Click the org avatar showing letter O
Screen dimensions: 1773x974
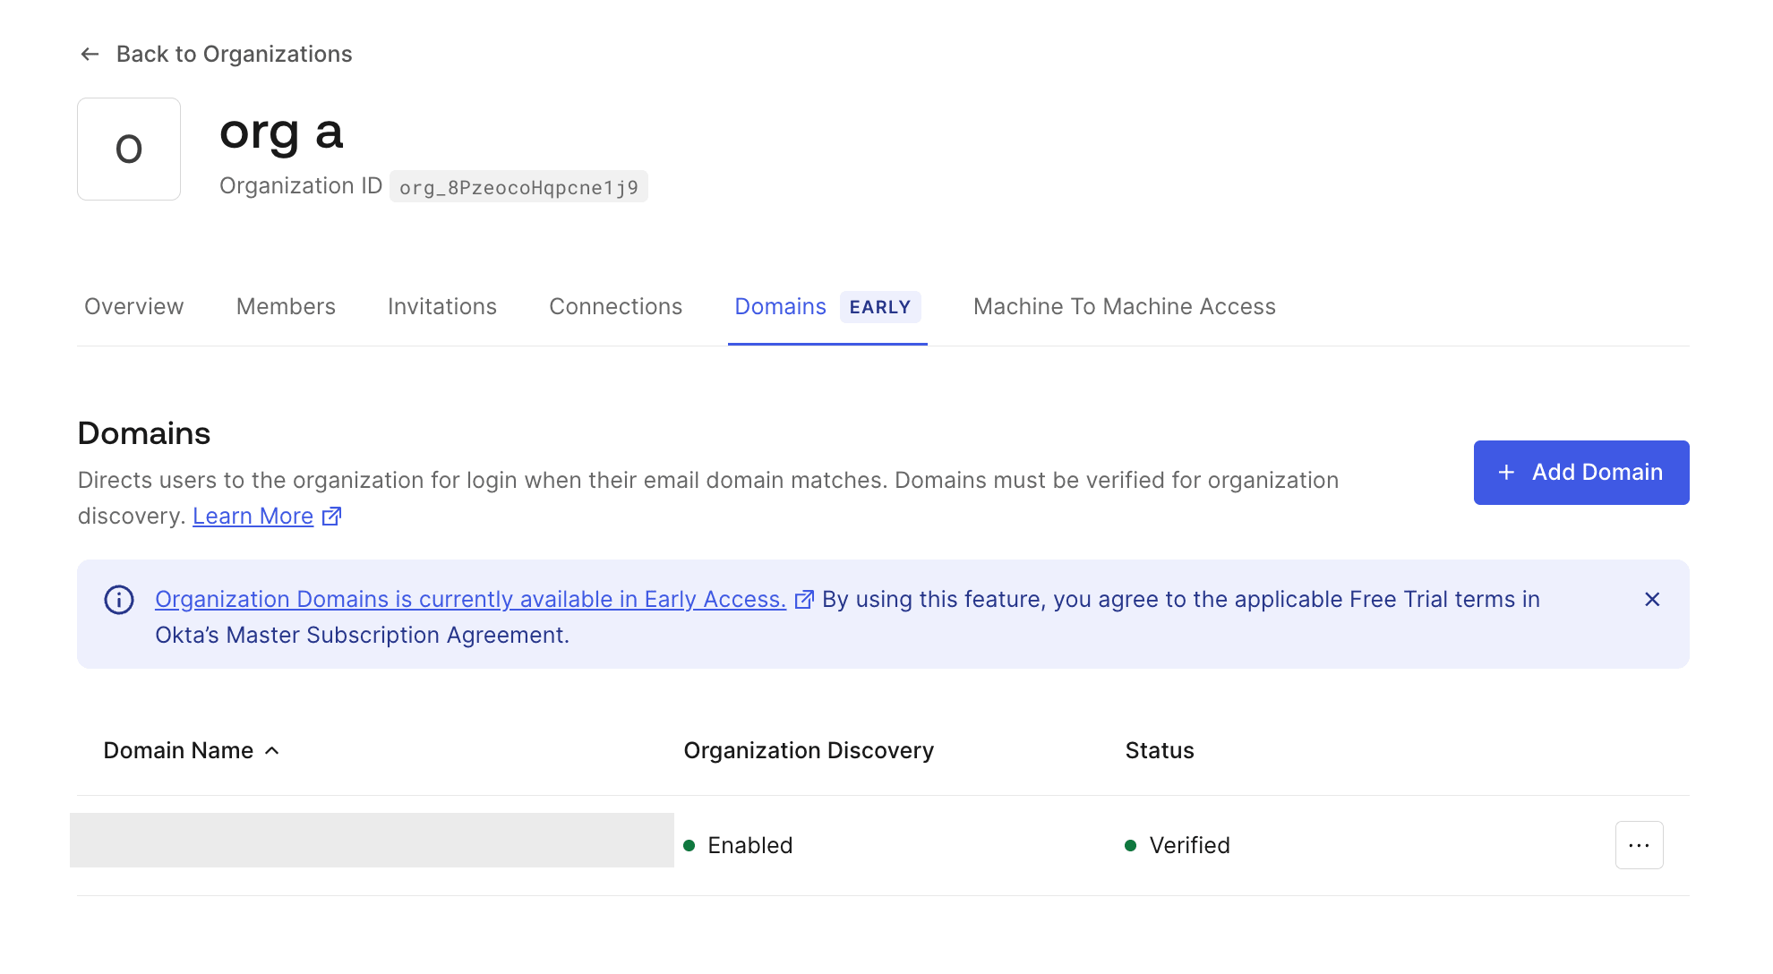click(129, 149)
